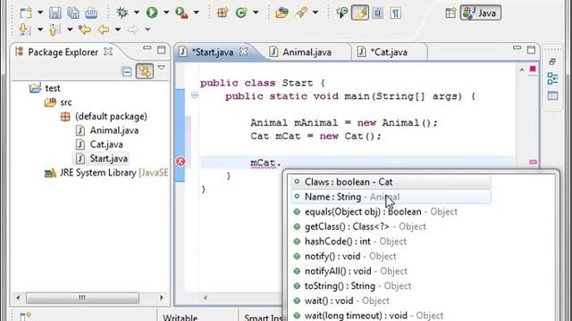Screen dimensions: 572x321
Task: Click the red error marker in gutter
Action: click(x=181, y=161)
